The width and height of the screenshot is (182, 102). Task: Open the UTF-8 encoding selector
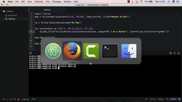(x=152, y=99)
